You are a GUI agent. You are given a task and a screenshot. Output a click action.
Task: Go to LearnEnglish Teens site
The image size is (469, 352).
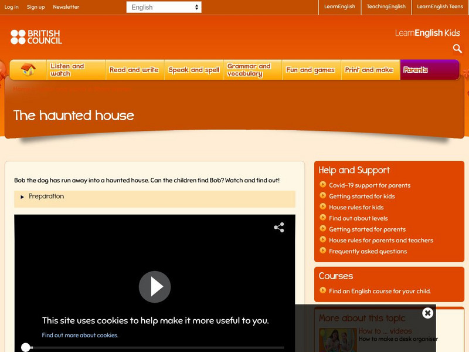coord(440,6)
